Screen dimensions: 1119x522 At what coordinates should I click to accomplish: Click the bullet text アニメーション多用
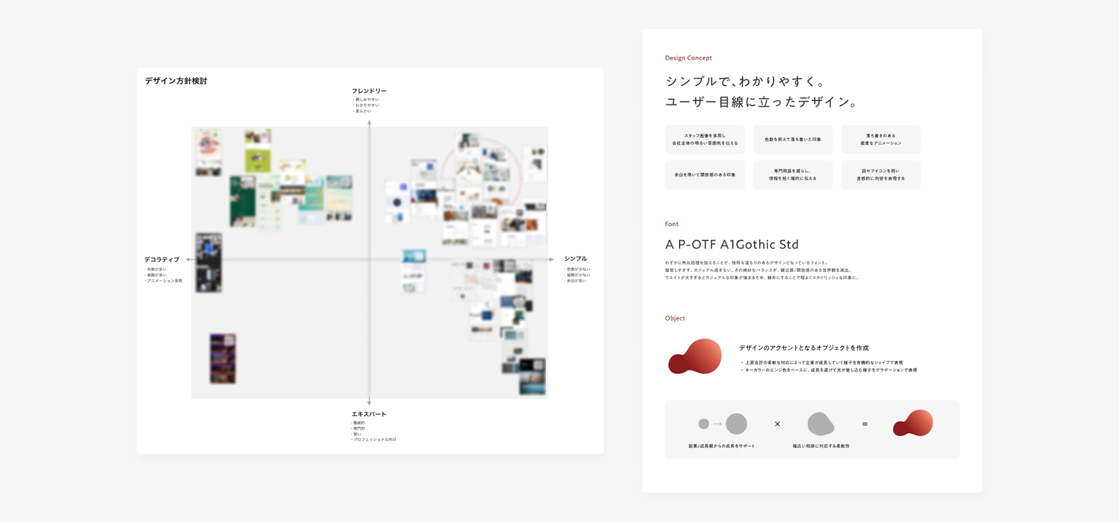coord(165,281)
